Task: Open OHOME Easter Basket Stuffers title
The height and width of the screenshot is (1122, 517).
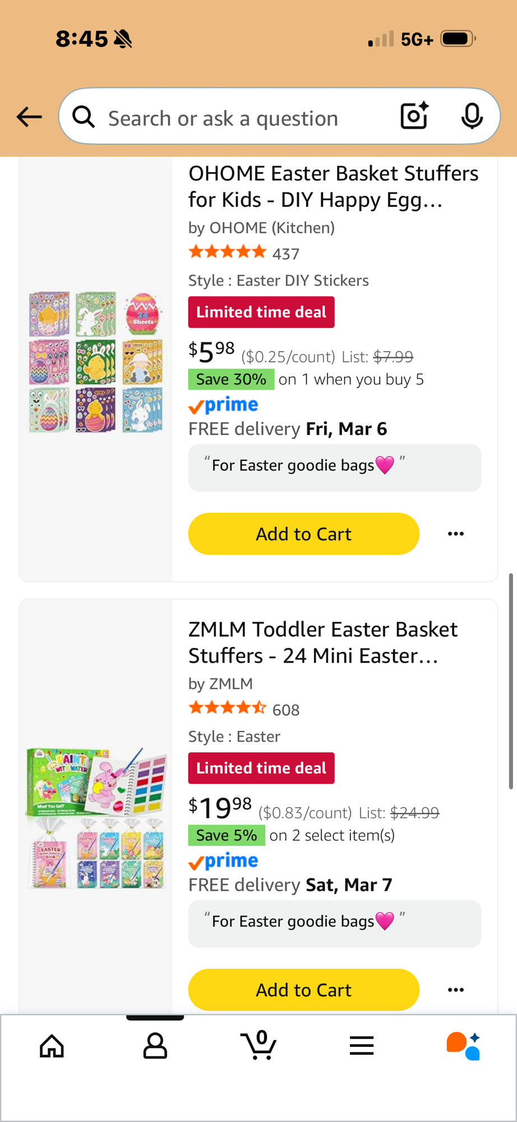Action: pyautogui.click(x=333, y=186)
